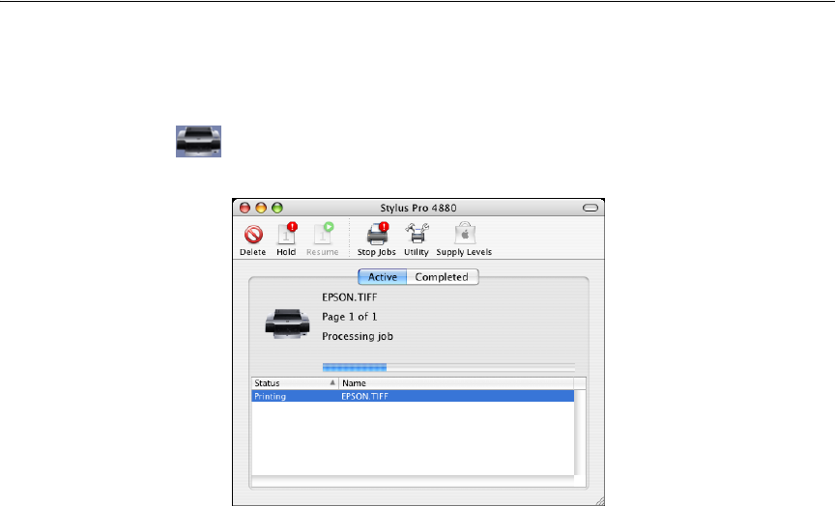Click the Processing job status text
This screenshot has width=835, height=506.
(x=358, y=336)
